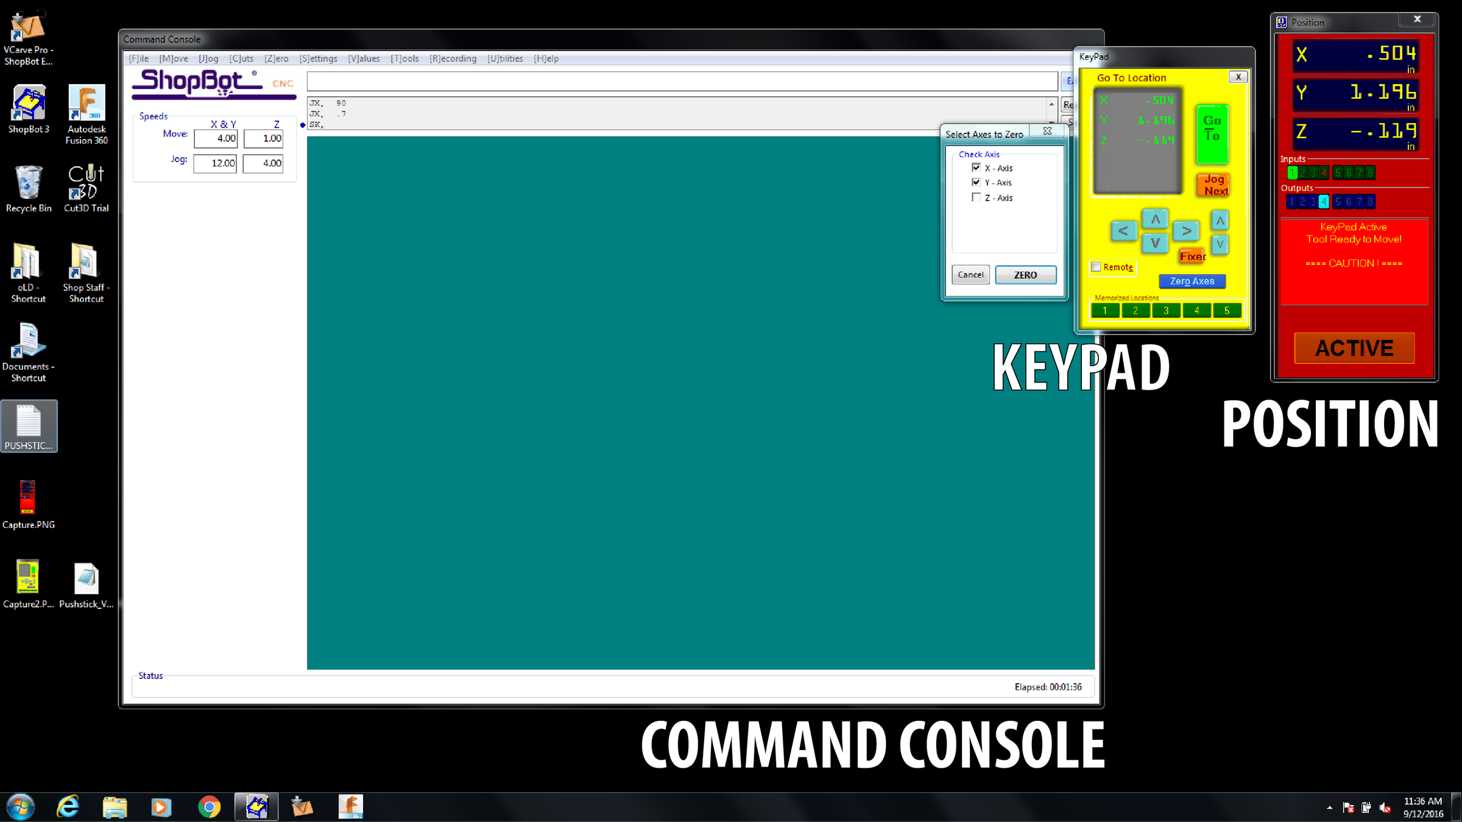Open the [T]ools menu
This screenshot has width=1462, height=822.
pos(404,58)
